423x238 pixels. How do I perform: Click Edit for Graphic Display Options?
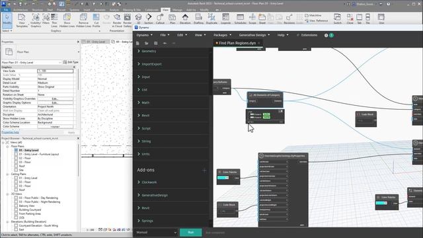point(56,103)
